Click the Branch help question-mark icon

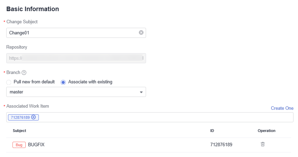24,73
